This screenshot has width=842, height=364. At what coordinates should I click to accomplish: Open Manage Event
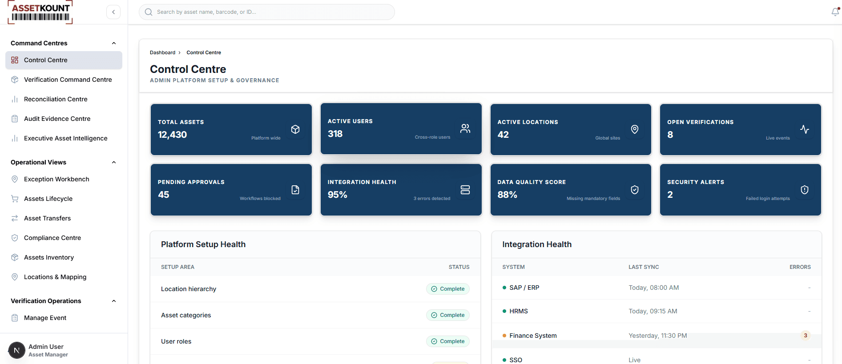[x=64, y=318]
